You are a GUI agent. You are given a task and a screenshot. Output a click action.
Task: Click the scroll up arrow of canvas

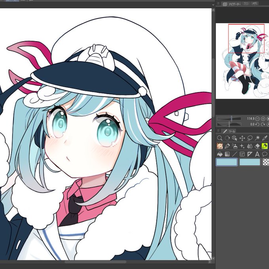tap(213, 10)
